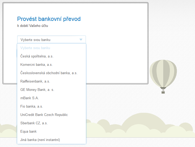This screenshot has height=147, width=195.
Task: Collapse the bank selection dropdown arrow
Action: click(81, 40)
